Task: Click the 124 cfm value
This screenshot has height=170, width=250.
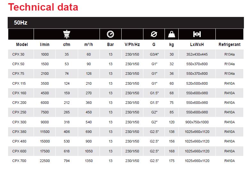Action: (67, 83)
